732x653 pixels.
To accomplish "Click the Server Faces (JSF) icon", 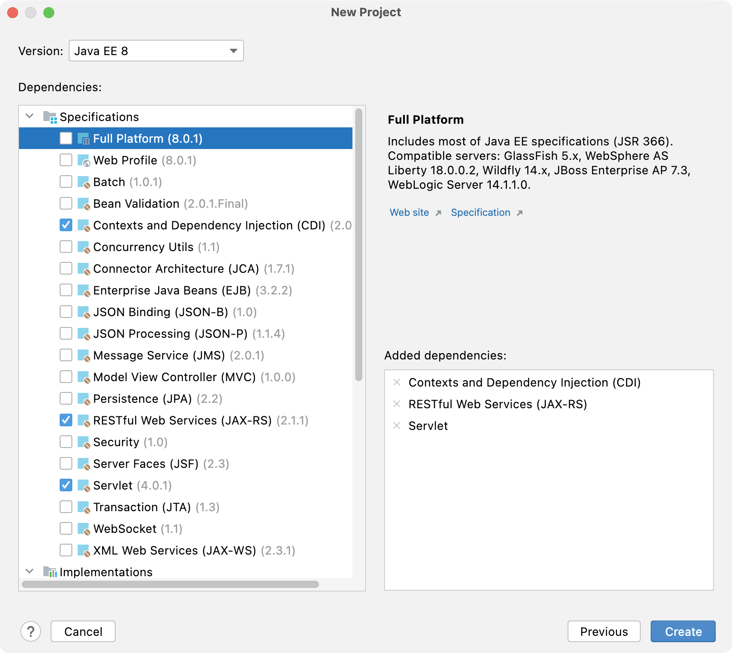I will [x=84, y=464].
